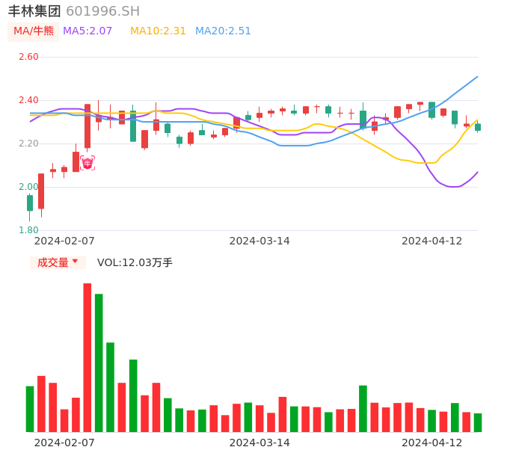
Task: Click the stock code 601996.SH
Action: pos(102,11)
